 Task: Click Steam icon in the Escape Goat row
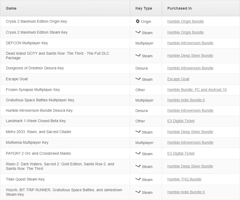(x=138, y=79)
